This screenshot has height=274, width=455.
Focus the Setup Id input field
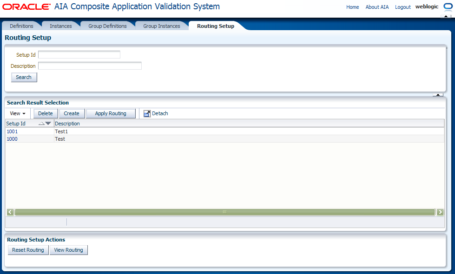[79, 54]
